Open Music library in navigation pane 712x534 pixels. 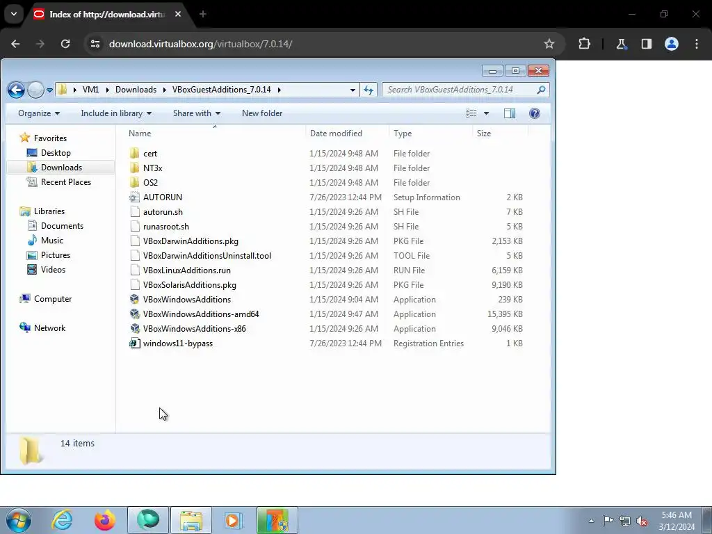(x=51, y=240)
